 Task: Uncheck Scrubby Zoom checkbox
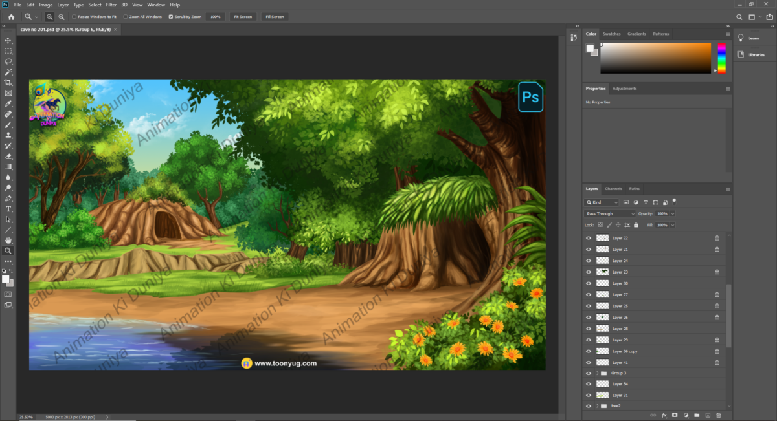pos(171,16)
